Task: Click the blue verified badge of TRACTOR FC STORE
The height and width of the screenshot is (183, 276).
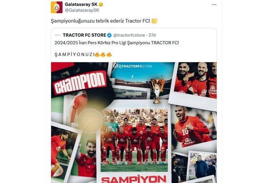Action: click(x=109, y=35)
